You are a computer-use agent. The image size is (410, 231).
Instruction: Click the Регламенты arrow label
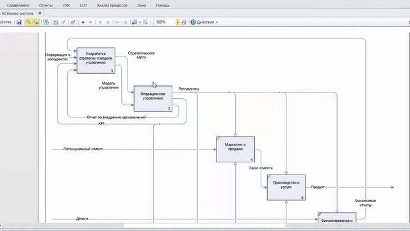(x=188, y=89)
